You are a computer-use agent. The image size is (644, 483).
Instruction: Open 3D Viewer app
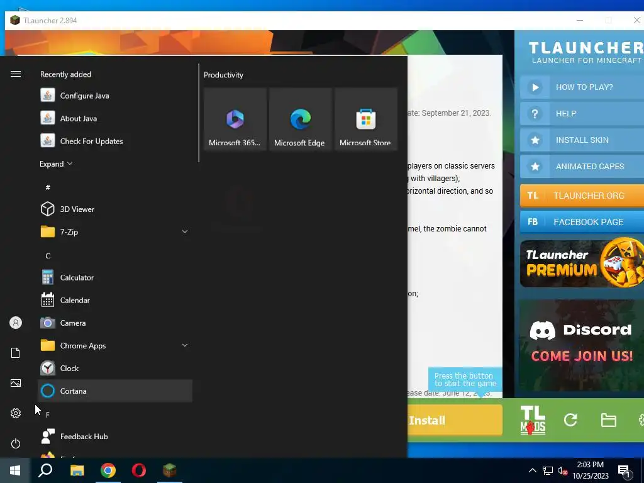[x=115, y=209]
